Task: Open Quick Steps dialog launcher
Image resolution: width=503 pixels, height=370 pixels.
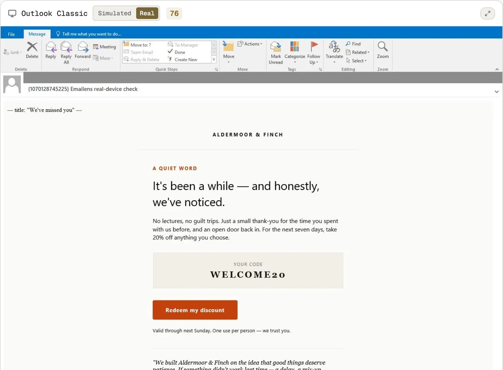Action: pos(217,70)
